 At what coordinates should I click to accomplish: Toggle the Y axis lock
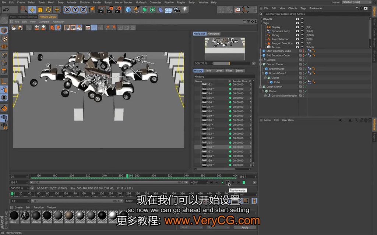75,10
